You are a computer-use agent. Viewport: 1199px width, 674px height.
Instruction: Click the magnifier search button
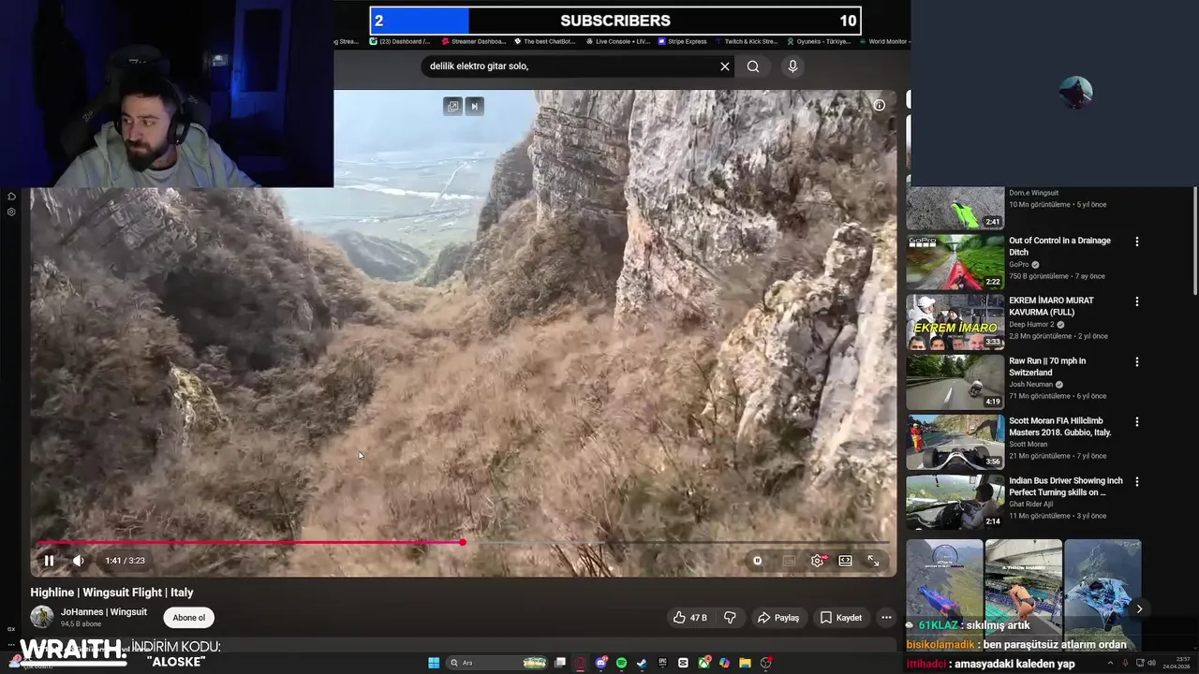[x=753, y=66]
